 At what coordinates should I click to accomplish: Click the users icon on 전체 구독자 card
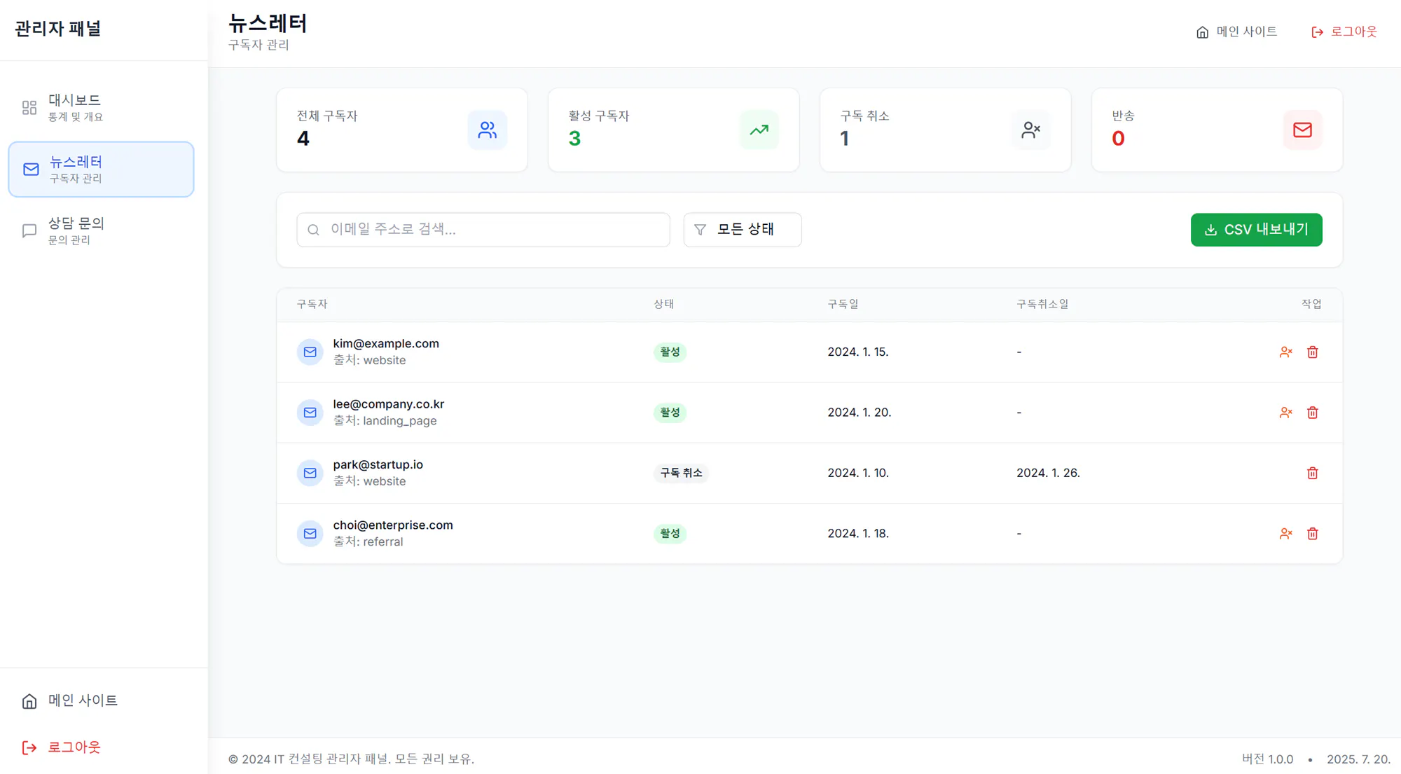click(x=487, y=130)
